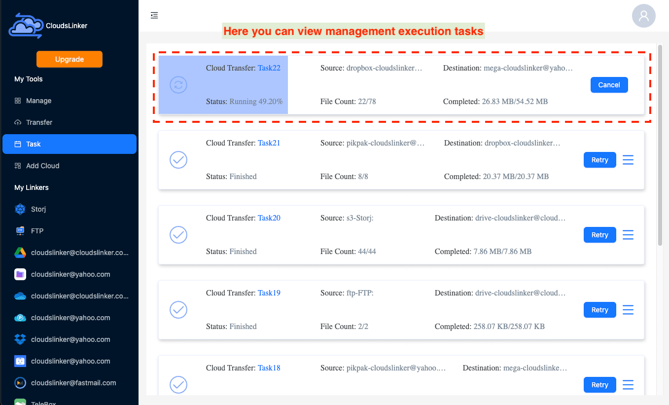The height and width of the screenshot is (405, 669).
Task: Open the hamburger options menu for Task20
Action: pyautogui.click(x=628, y=235)
